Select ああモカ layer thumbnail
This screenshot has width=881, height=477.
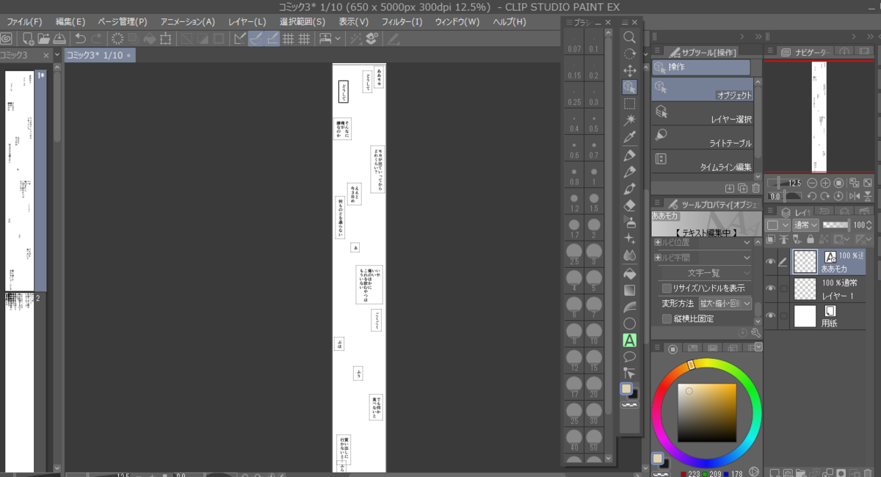[x=805, y=261]
